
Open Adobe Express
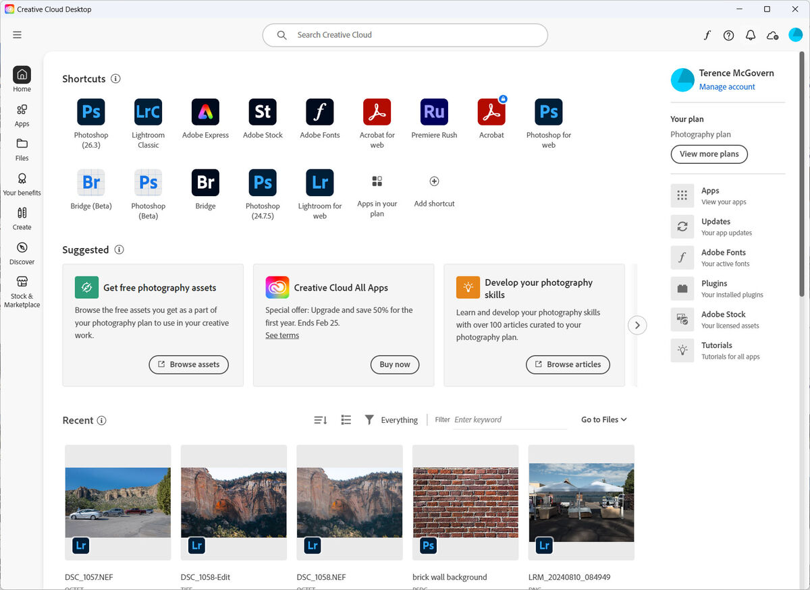205,111
